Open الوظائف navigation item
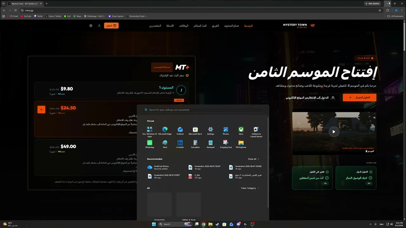The height and width of the screenshot is (228, 406). 184,26
